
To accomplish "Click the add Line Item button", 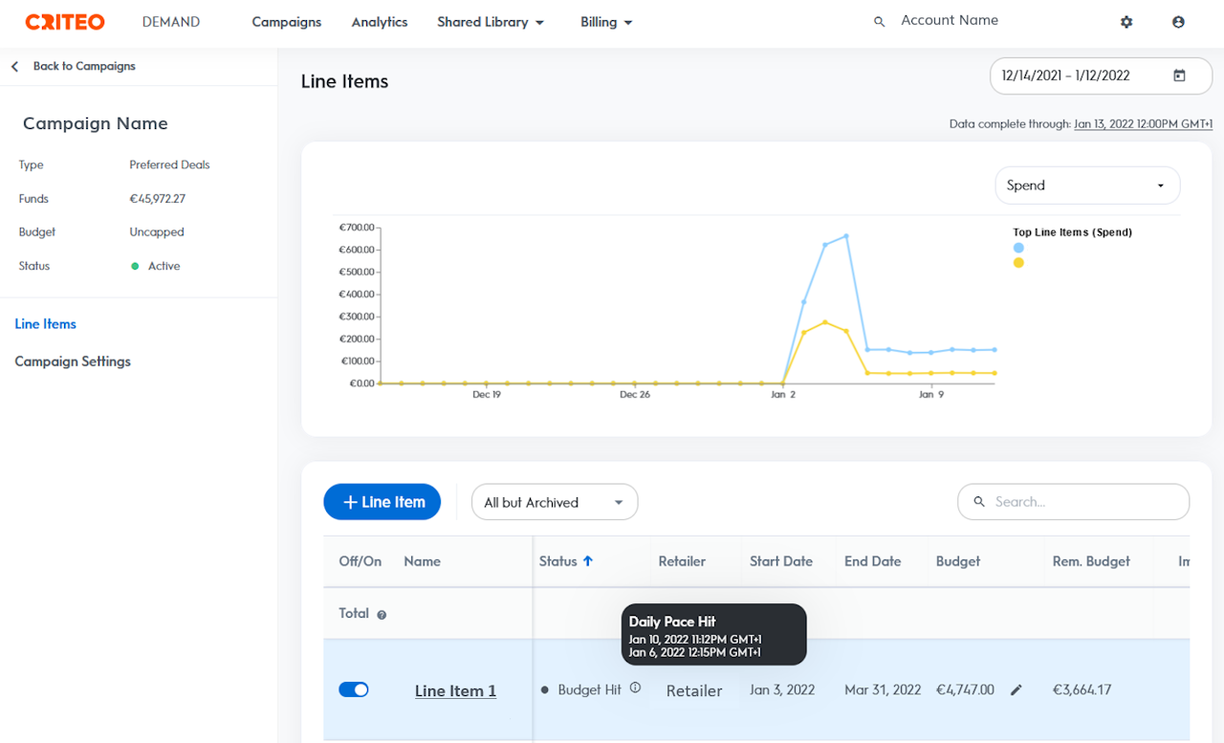I will point(382,502).
